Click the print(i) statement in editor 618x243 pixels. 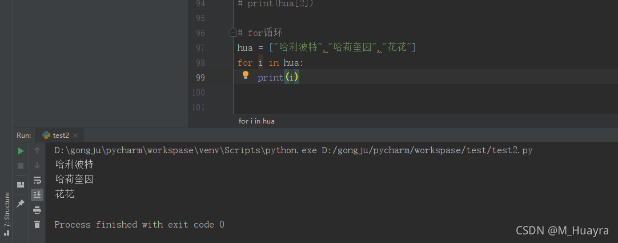pyautogui.click(x=278, y=77)
